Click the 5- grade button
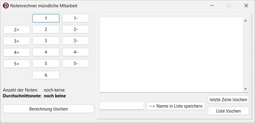255x123 pixels. 76,64
